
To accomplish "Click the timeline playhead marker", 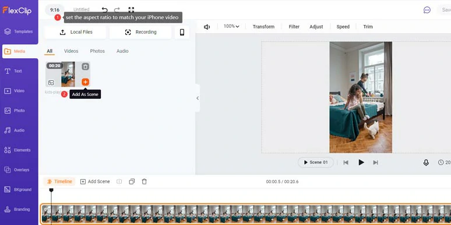I will (x=51, y=190).
